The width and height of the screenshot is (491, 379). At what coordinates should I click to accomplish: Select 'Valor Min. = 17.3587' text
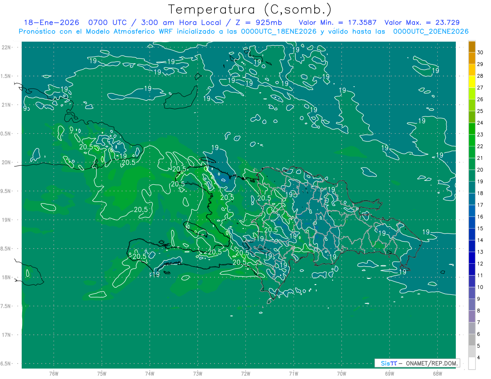click(338, 22)
